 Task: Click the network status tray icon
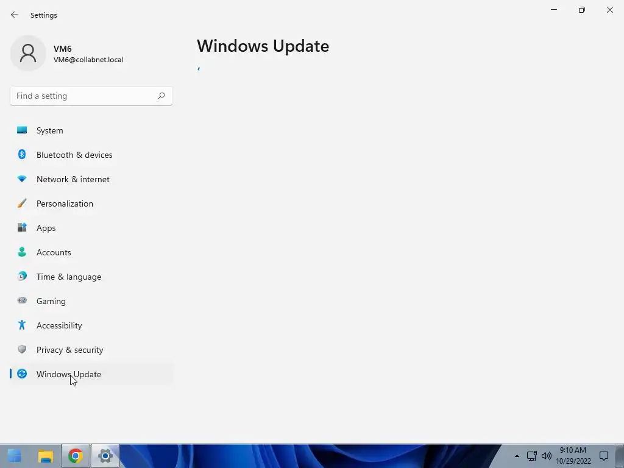531,456
